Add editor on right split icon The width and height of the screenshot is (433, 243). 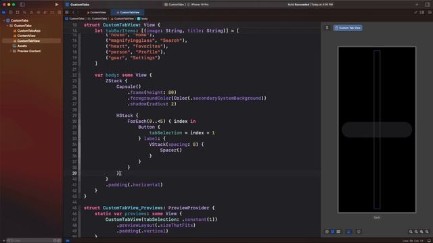(430, 12)
